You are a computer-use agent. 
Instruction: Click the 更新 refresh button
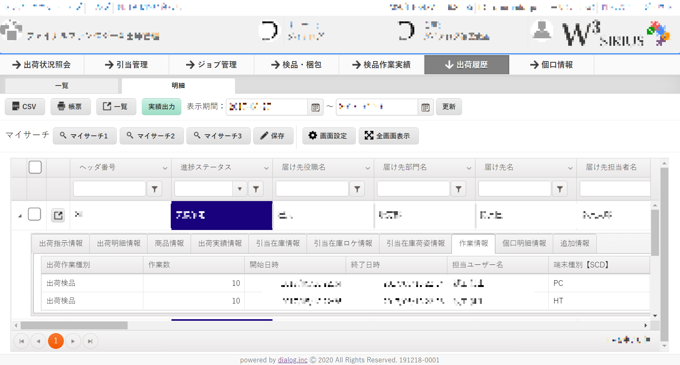pos(449,107)
